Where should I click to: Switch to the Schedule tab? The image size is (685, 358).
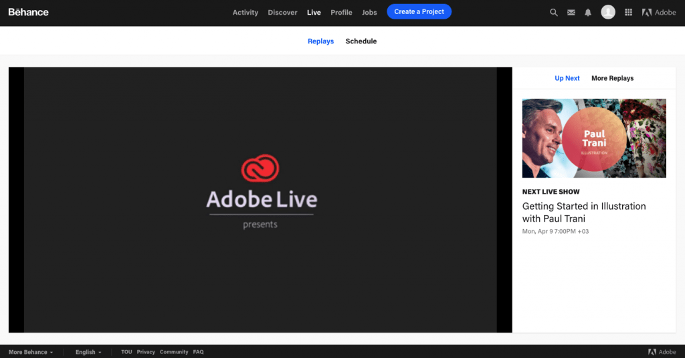(361, 41)
